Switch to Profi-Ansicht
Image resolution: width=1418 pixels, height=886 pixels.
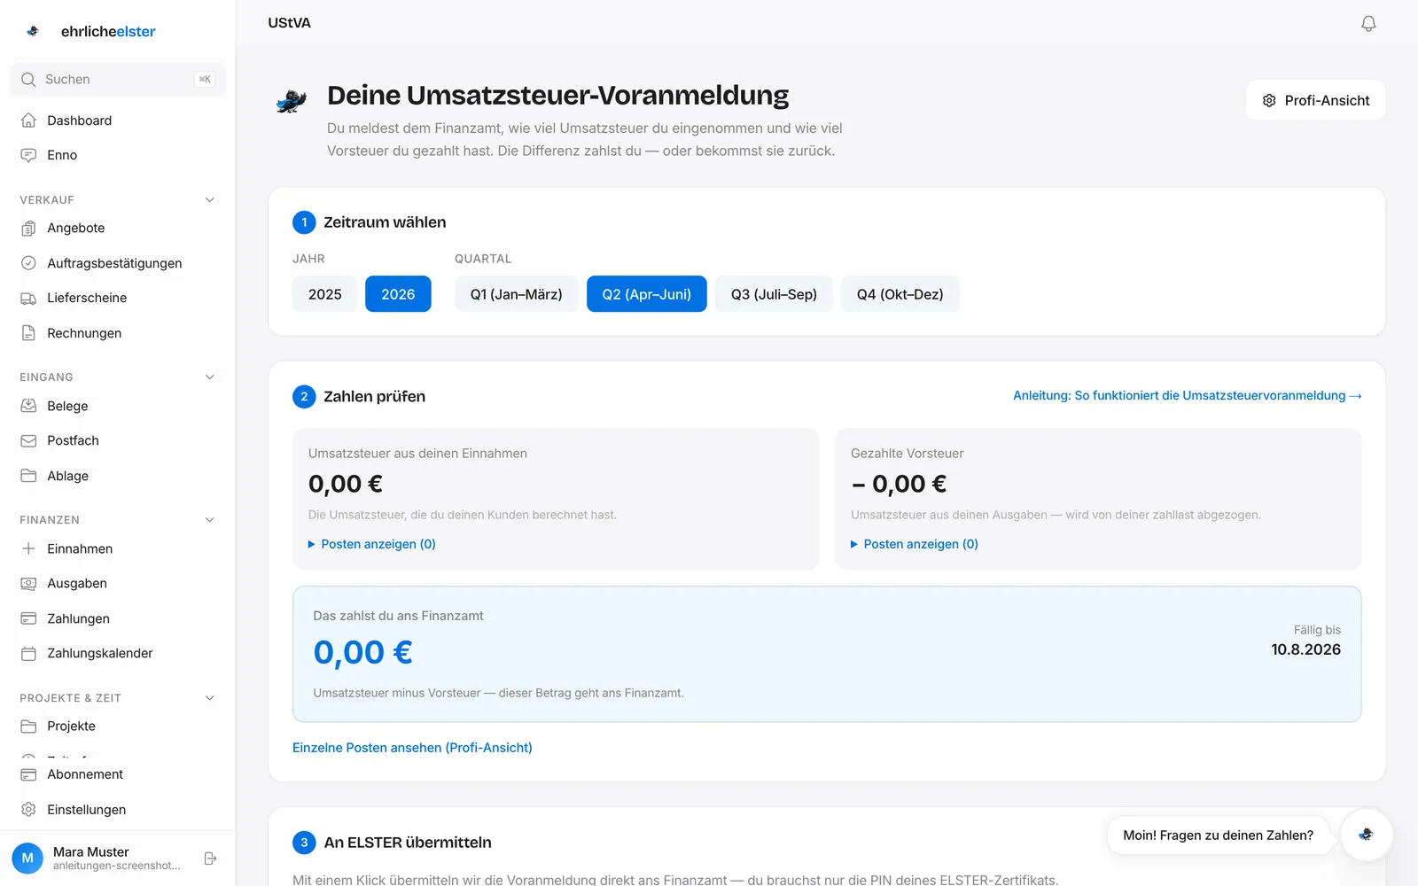click(1315, 100)
